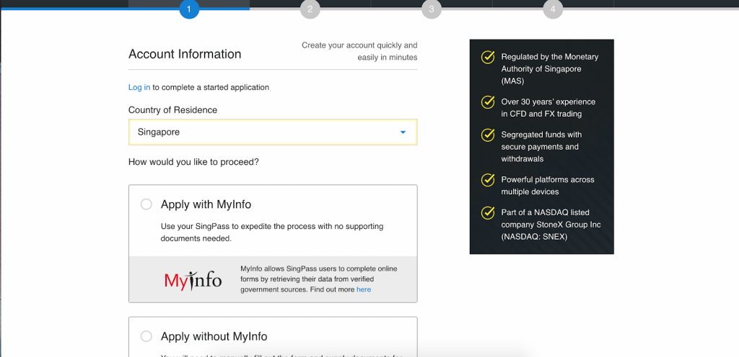Click 'Create your account quickly' tagline
Viewport: 739px width, 357px height.
pyautogui.click(x=359, y=52)
